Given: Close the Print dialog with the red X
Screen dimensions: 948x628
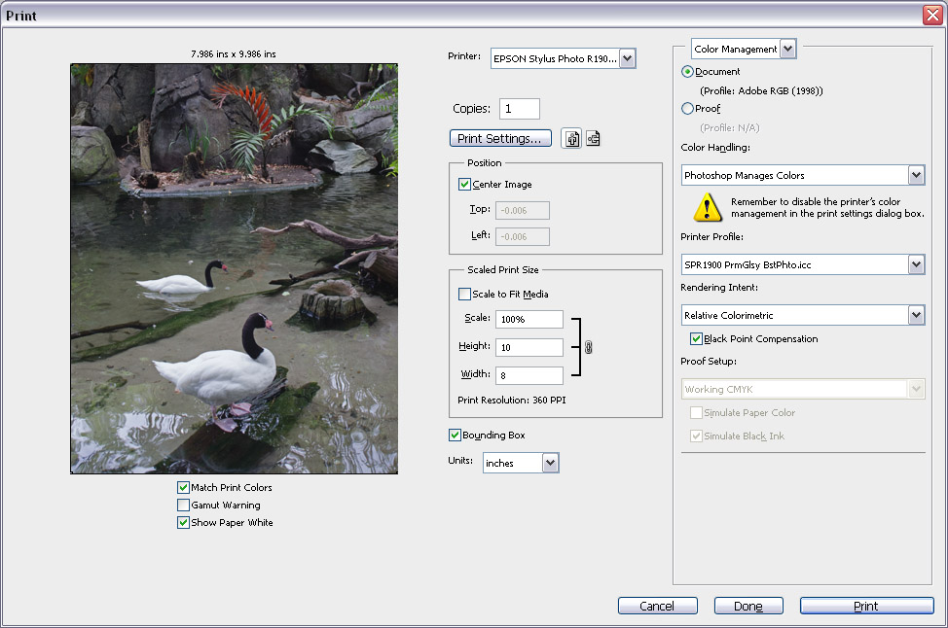Looking at the screenshot, I should (932, 15).
